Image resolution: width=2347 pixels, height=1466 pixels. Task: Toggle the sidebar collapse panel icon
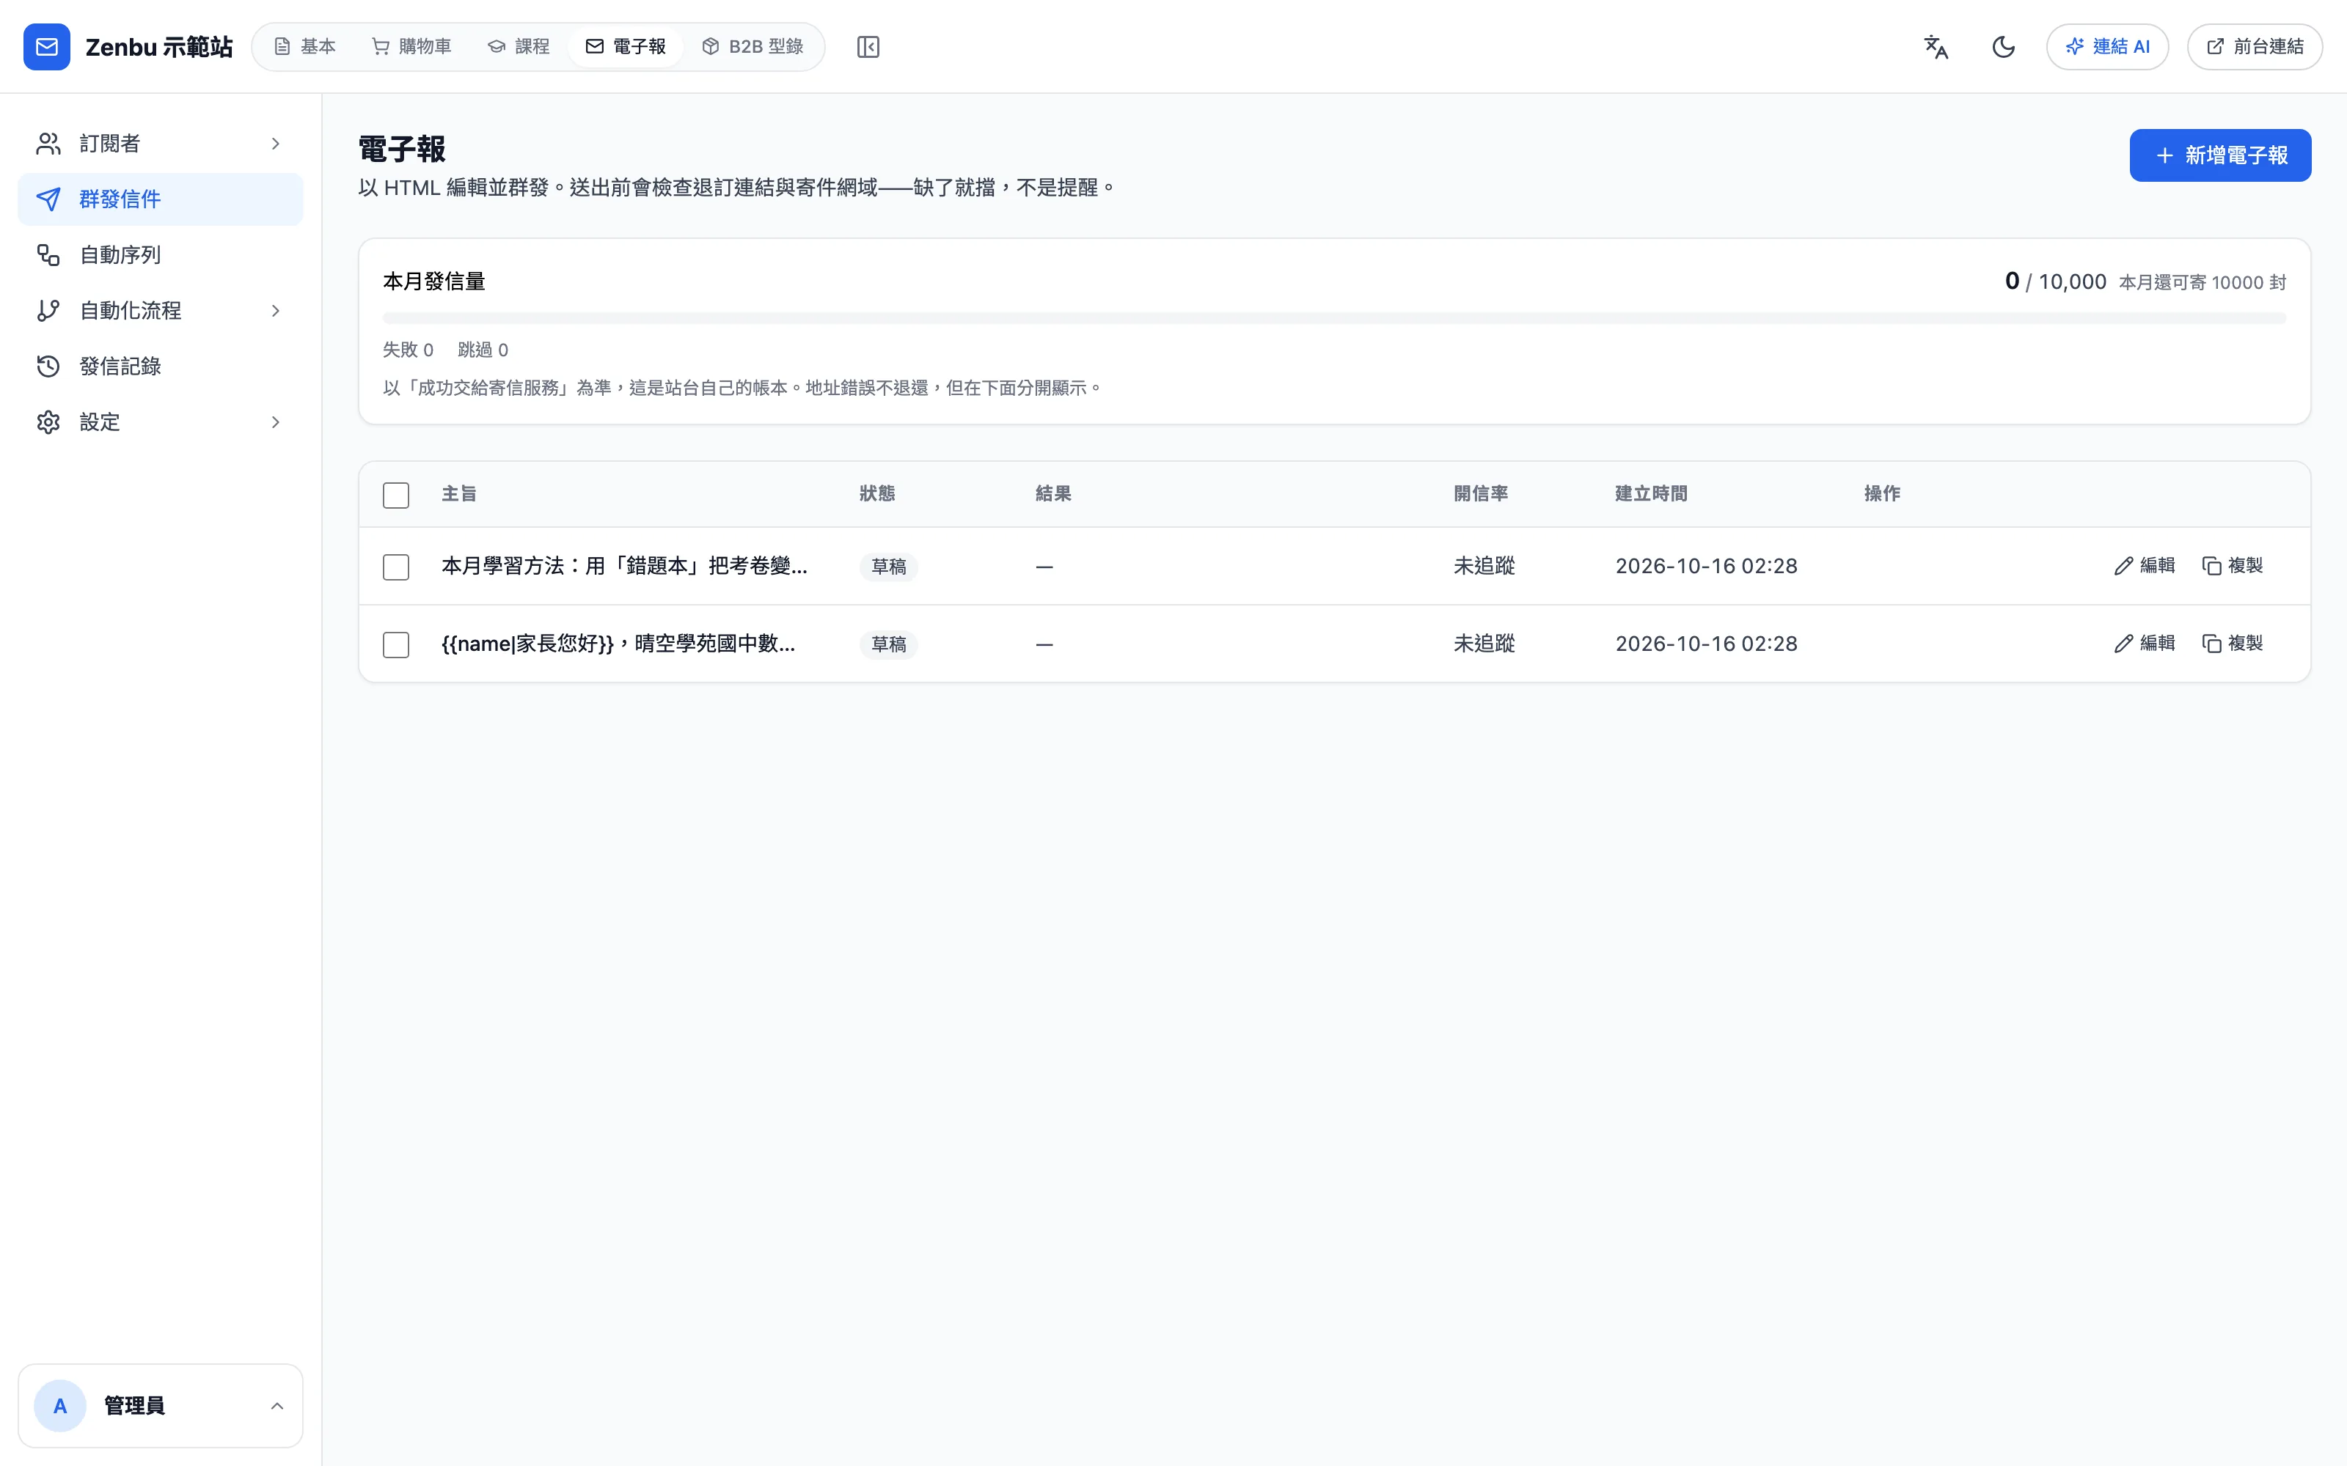[x=868, y=46]
